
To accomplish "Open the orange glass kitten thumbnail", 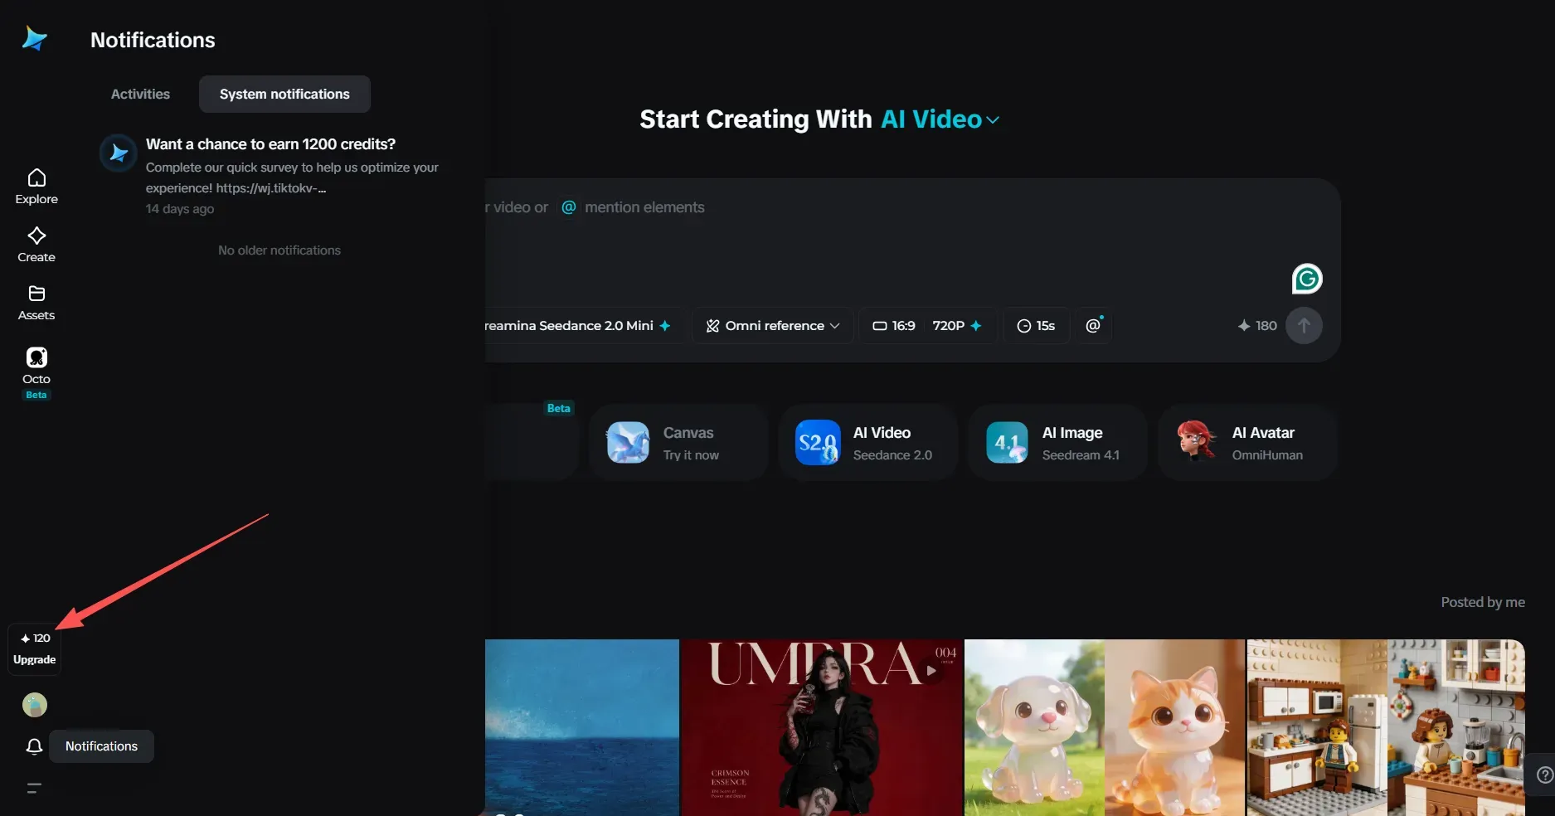I will pyautogui.click(x=1174, y=727).
